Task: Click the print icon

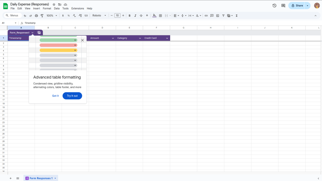Action: coord(36,15)
